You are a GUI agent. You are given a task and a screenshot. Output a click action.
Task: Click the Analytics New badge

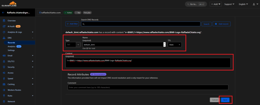point(19,47)
